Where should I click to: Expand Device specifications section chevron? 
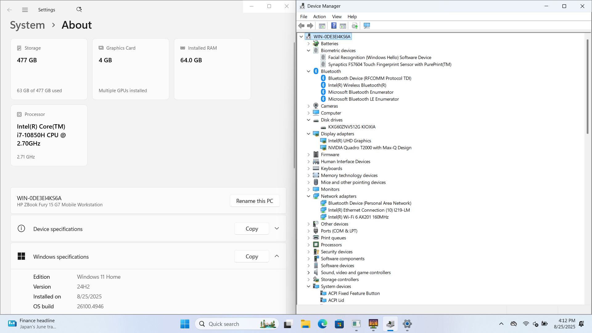click(277, 228)
